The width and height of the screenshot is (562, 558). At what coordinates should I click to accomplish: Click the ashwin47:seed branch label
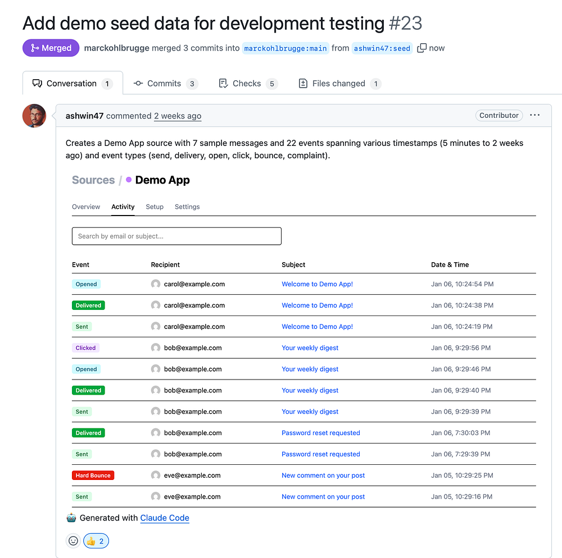[382, 48]
